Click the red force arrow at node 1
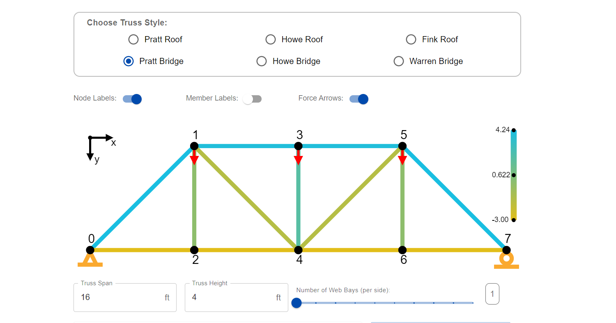This screenshot has height=323, width=616. [194, 158]
